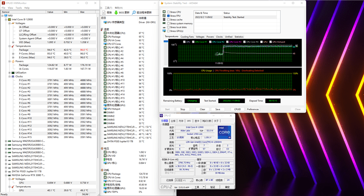Toggle the GPU Hotspot graph legend checkbox
The width and height of the screenshot is (364, 196).
270,42
